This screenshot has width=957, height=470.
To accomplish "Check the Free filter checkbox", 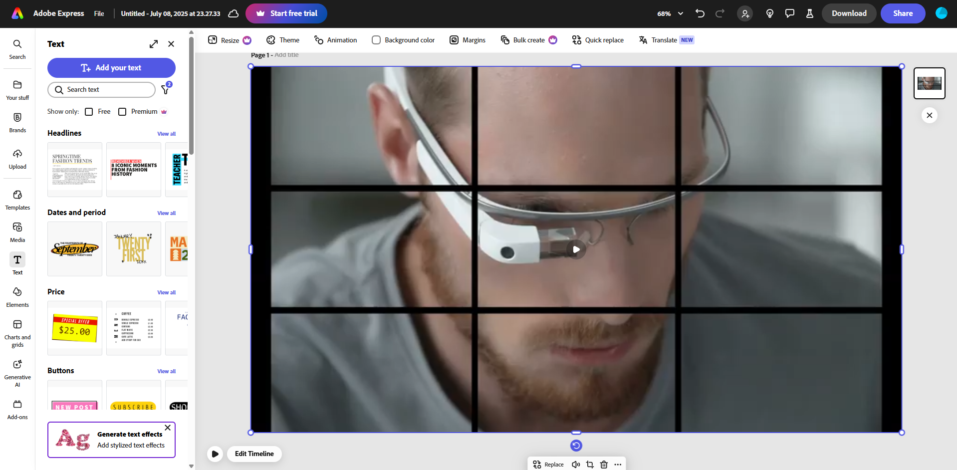I will tap(89, 111).
